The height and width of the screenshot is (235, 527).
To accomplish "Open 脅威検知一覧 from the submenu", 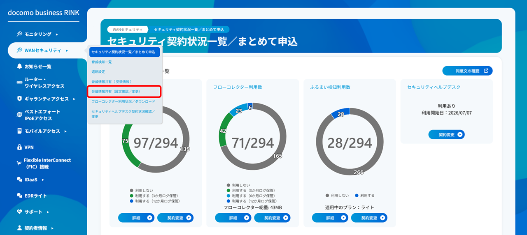I will [102, 62].
